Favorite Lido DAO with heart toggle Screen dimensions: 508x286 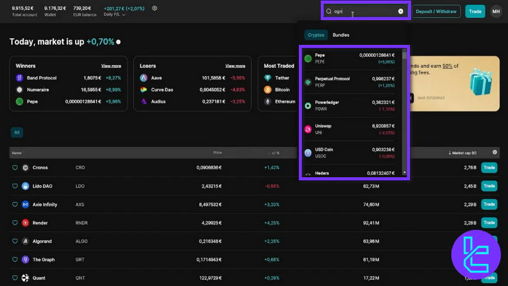tap(15, 186)
